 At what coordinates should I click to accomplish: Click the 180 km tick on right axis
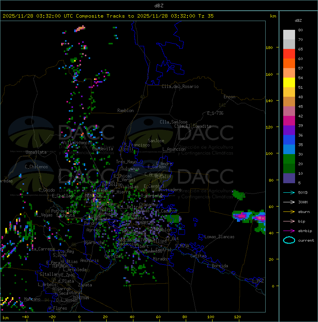[x=269, y=47]
